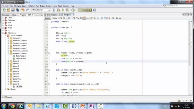Click the New File toolbar icon
194x109 pixels.
click(4, 10)
